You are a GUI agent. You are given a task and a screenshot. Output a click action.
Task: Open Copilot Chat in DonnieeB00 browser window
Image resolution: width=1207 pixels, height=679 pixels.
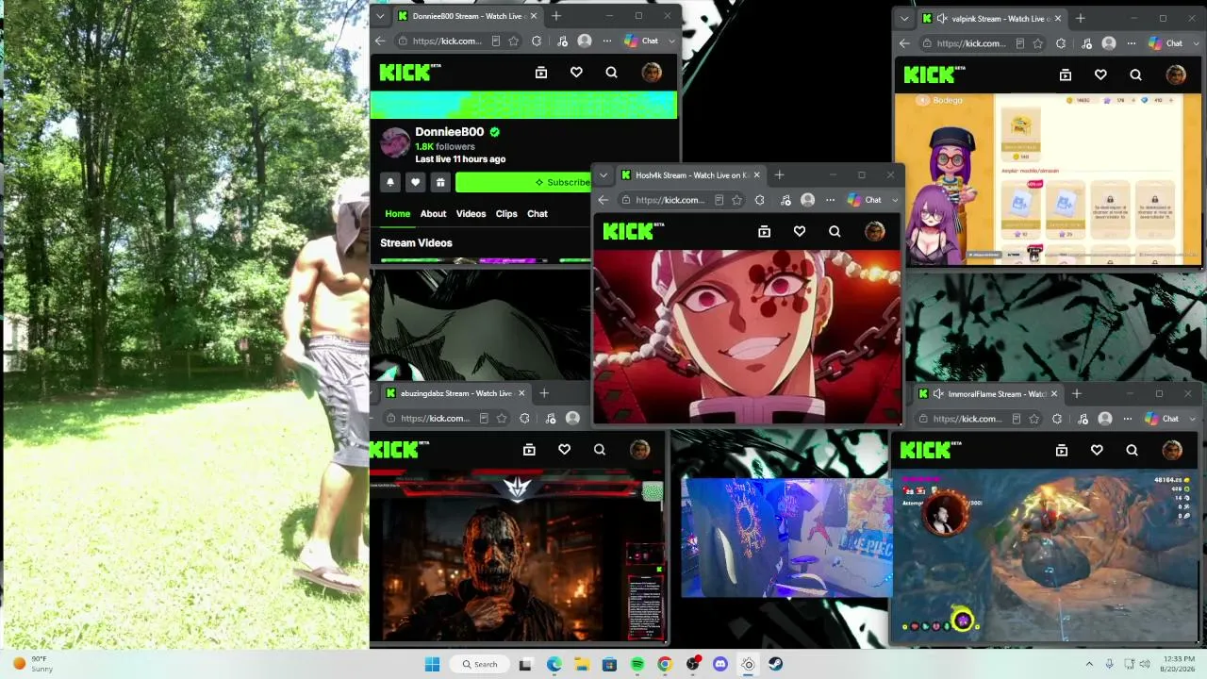click(642, 41)
